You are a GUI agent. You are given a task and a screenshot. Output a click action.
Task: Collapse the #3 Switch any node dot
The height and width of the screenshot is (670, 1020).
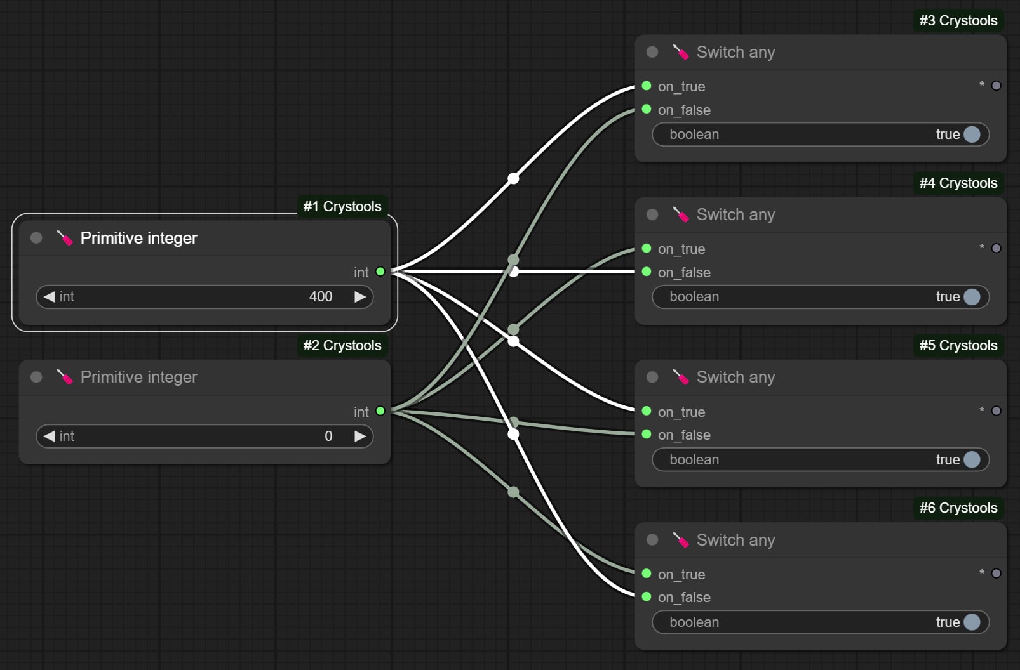[652, 52]
